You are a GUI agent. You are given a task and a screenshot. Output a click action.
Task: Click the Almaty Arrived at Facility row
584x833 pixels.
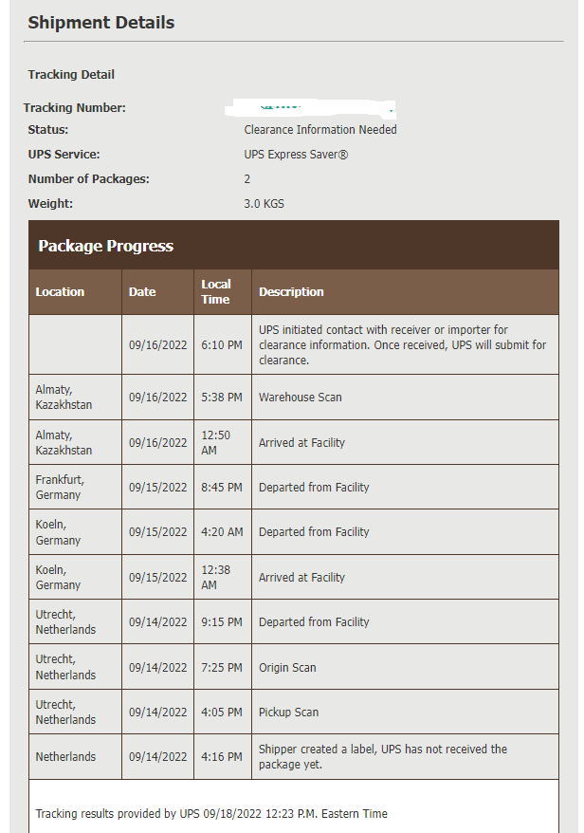(294, 442)
